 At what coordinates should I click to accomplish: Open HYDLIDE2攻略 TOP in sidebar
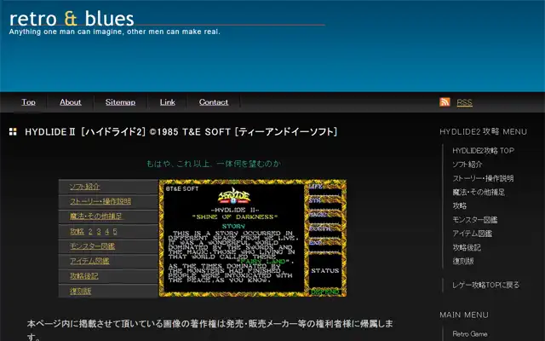483,151
